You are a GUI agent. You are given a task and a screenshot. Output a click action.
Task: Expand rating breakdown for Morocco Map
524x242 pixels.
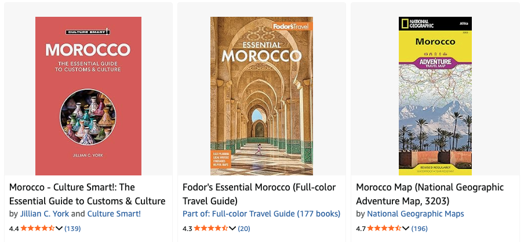click(x=406, y=228)
